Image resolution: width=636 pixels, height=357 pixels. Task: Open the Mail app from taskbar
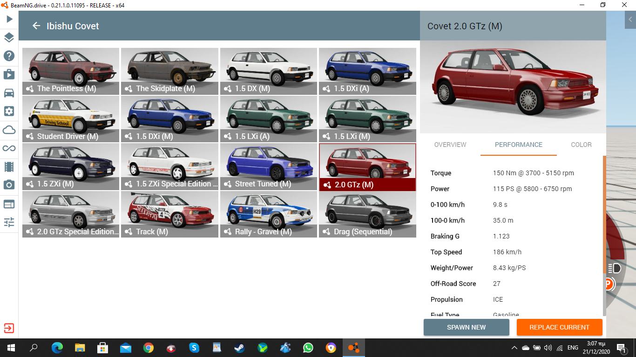[126, 348]
